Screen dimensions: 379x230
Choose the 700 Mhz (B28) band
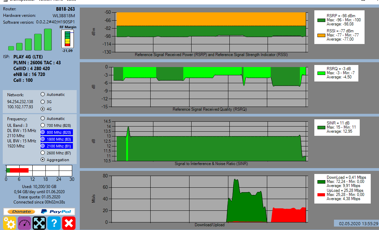point(43,125)
